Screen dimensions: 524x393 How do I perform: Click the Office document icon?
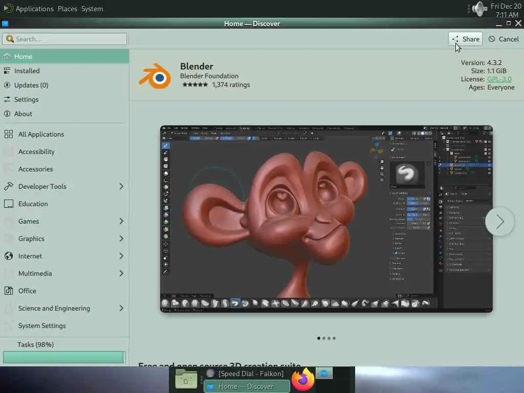pos(9,291)
